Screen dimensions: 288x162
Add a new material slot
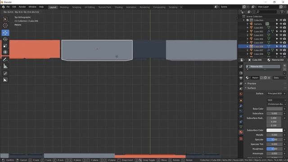point(285,65)
